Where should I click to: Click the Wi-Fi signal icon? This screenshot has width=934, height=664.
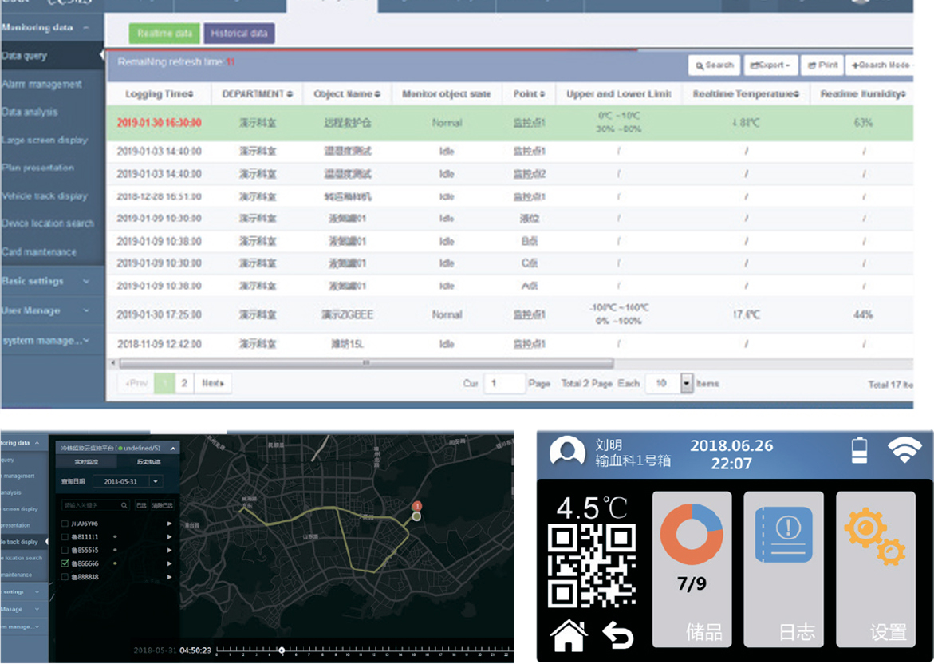point(904,450)
